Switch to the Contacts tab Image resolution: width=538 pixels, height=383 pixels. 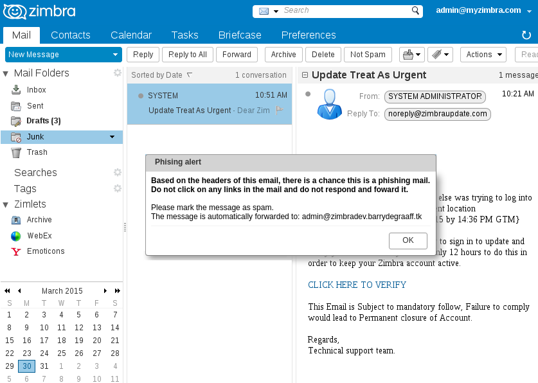click(x=71, y=35)
